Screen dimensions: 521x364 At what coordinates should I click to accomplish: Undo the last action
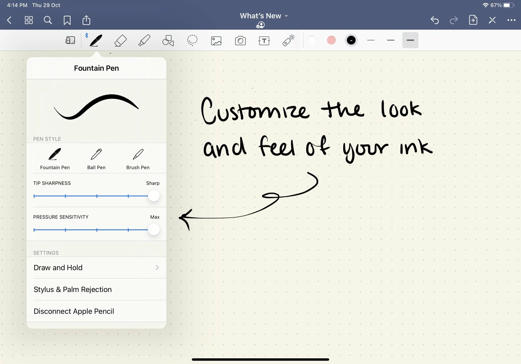point(435,20)
